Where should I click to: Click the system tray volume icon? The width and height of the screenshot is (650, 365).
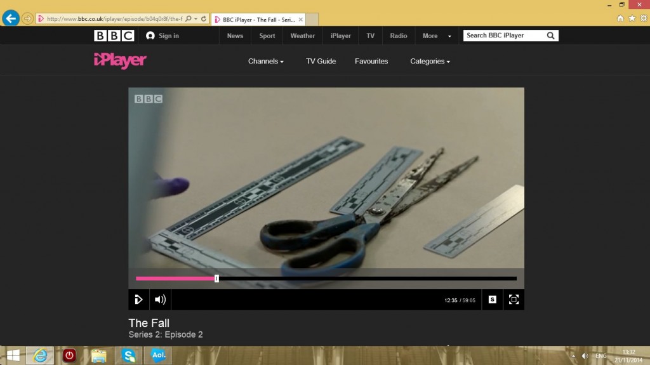585,356
